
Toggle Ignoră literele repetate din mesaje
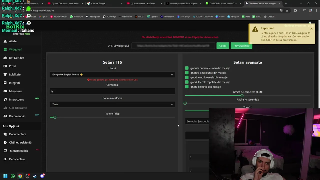(187, 82)
